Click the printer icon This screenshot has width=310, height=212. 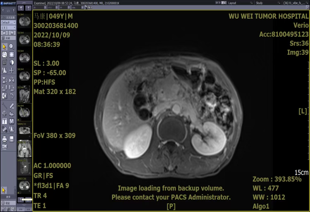[x=4, y=139]
